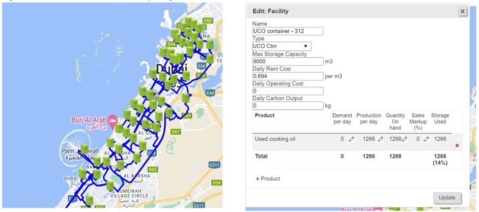The width and height of the screenshot is (479, 212).
Task: Select the Burj Al Arab hotel marker
Action: point(113,120)
